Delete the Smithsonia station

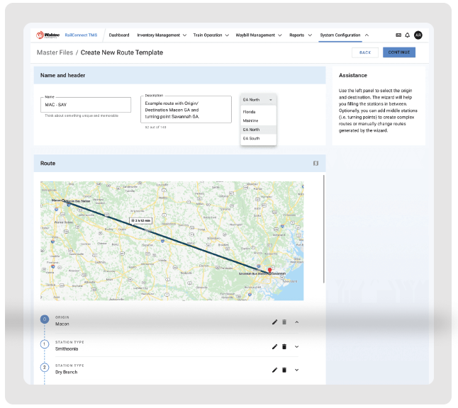(284, 346)
